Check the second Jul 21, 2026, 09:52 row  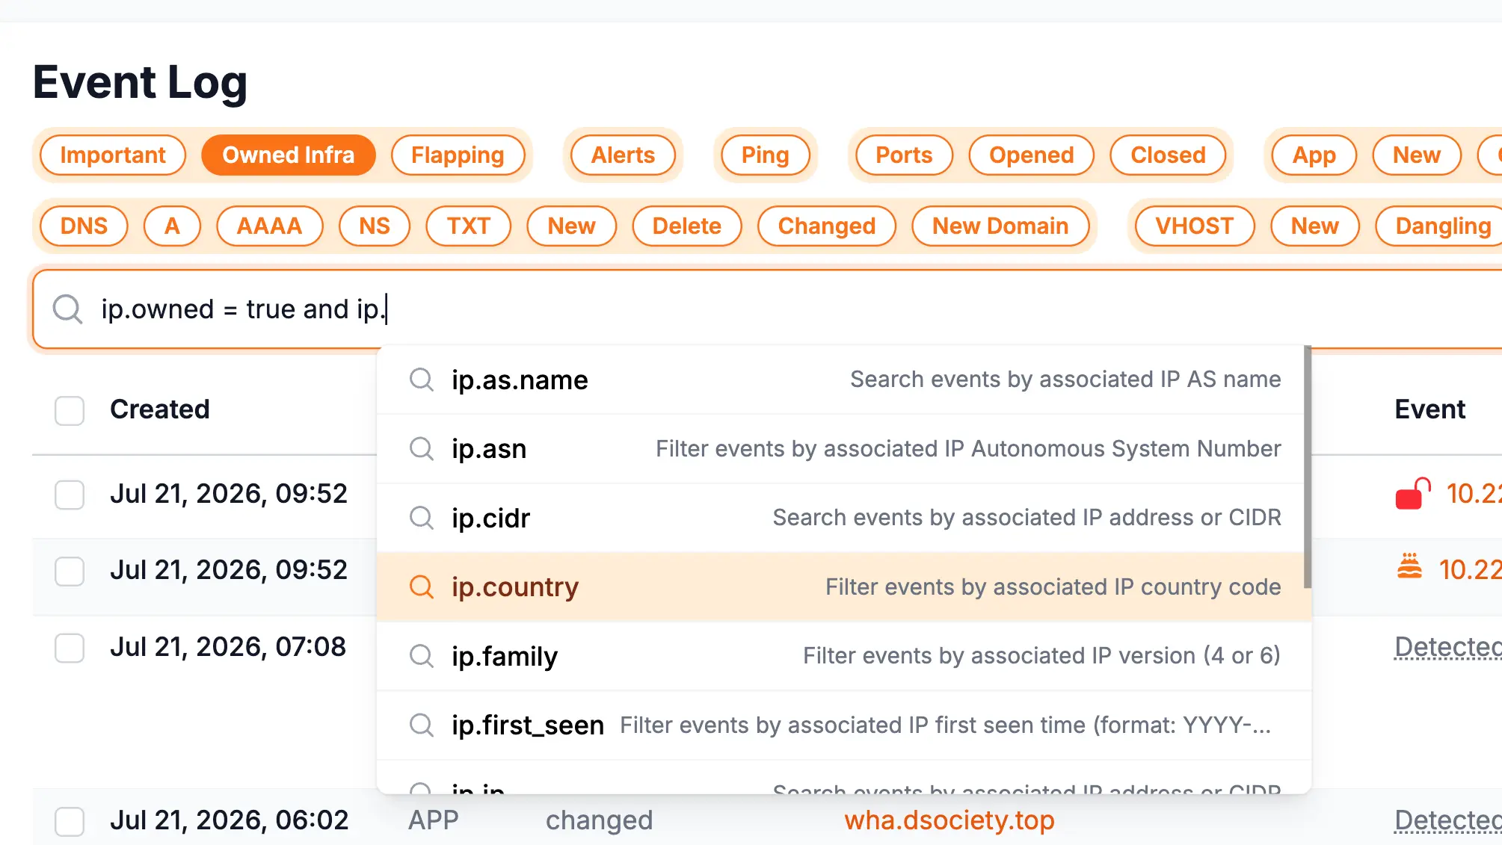coord(70,572)
